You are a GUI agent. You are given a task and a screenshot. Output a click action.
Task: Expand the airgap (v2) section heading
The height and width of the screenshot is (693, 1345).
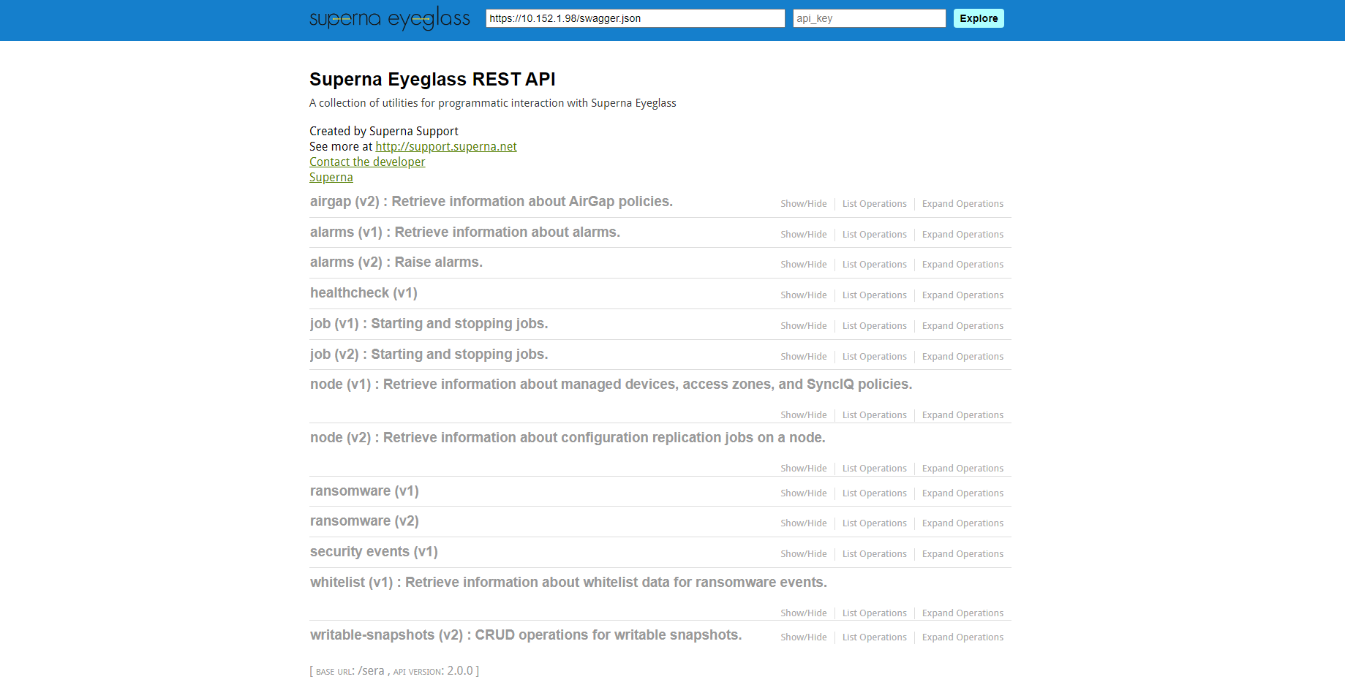[491, 202]
